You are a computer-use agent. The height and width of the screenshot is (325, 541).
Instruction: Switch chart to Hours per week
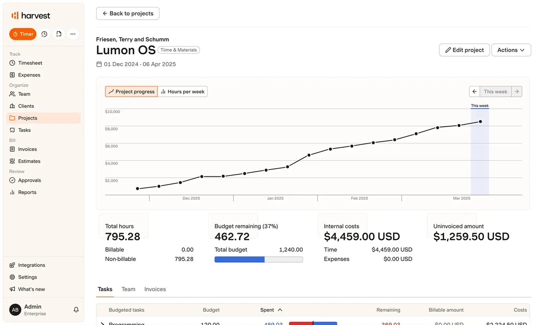pos(183,92)
